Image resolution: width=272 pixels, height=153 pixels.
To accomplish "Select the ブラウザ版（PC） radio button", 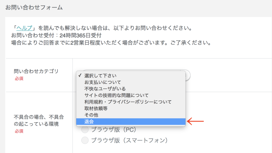I will click(x=85, y=130).
